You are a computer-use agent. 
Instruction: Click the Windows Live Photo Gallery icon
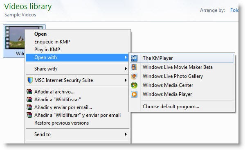[x=134, y=76]
